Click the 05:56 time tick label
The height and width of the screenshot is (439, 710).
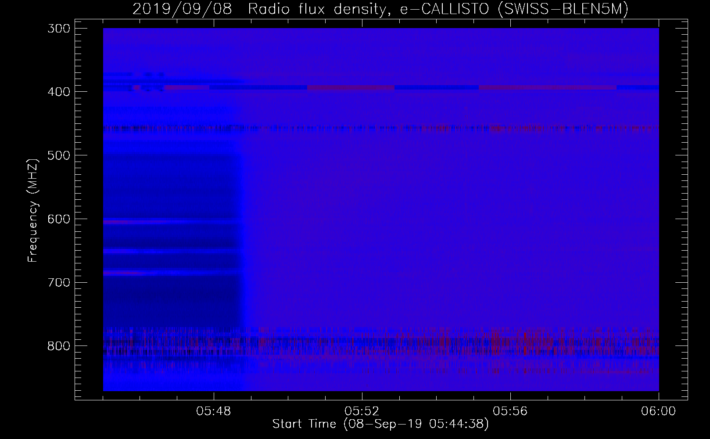coord(510,411)
